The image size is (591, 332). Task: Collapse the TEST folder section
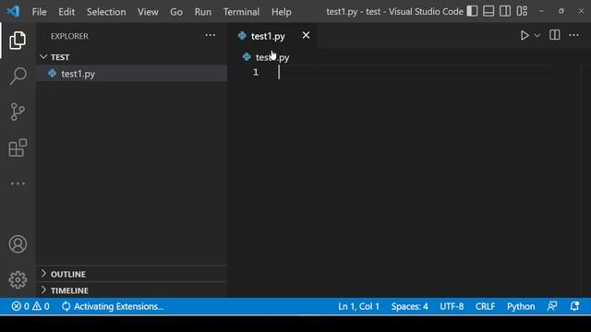[131, 57]
